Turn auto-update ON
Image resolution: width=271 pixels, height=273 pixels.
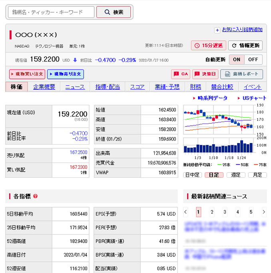click(x=237, y=60)
